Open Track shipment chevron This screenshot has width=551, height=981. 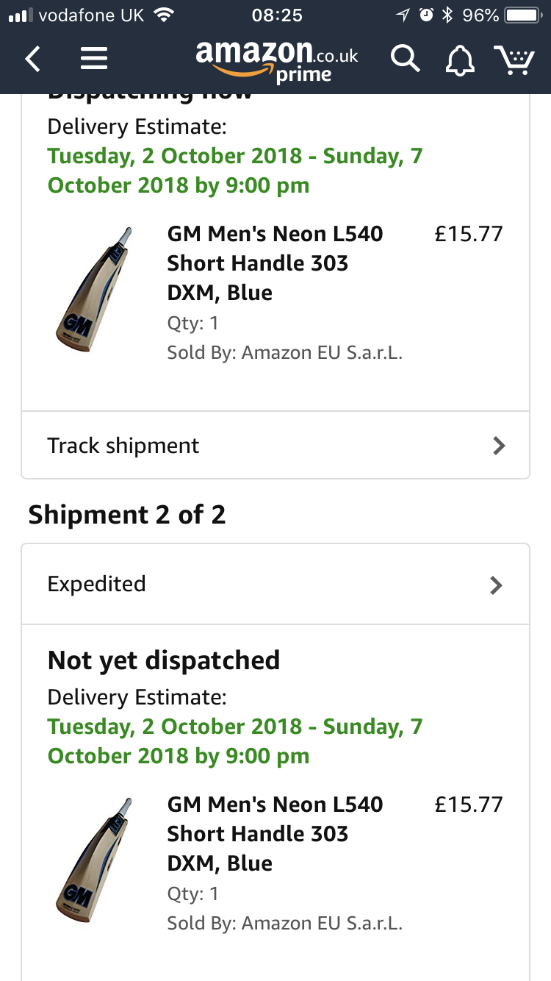click(499, 446)
